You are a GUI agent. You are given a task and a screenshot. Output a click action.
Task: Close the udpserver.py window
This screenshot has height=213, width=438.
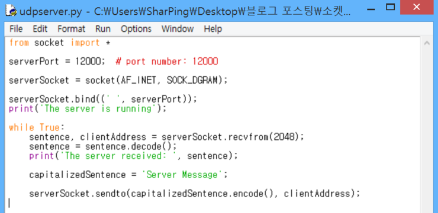tap(416, 7)
